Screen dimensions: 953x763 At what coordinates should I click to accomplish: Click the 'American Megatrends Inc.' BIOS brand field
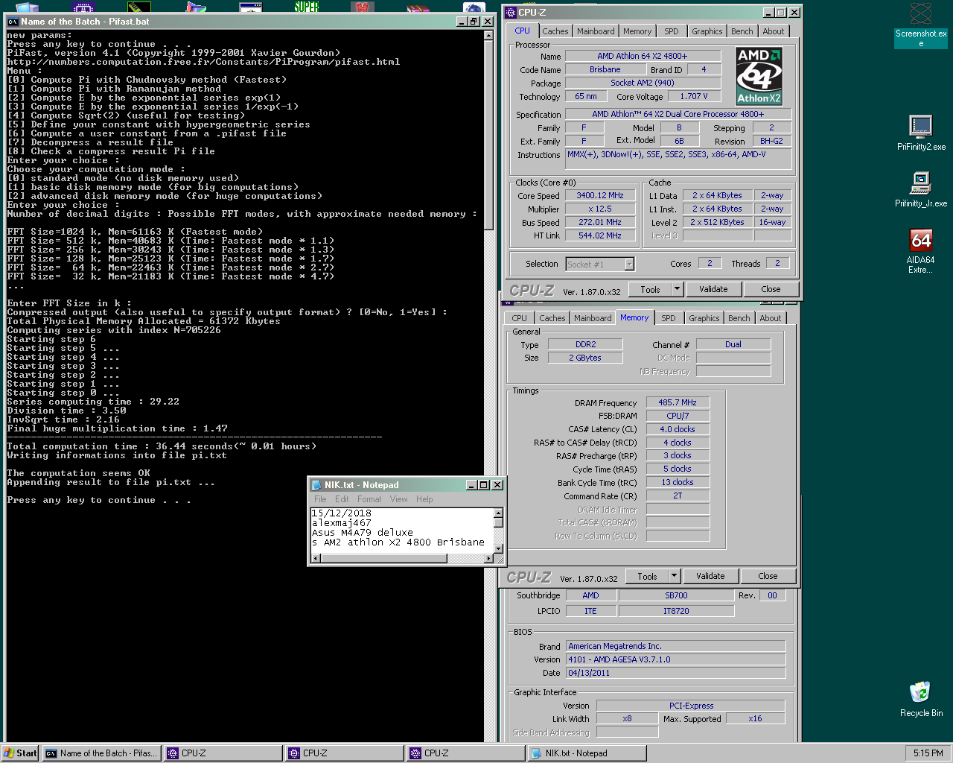tap(675, 646)
